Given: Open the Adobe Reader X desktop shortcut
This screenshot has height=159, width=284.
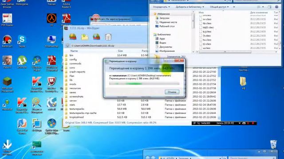Looking at the screenshot, I should (x=66, y=4).
